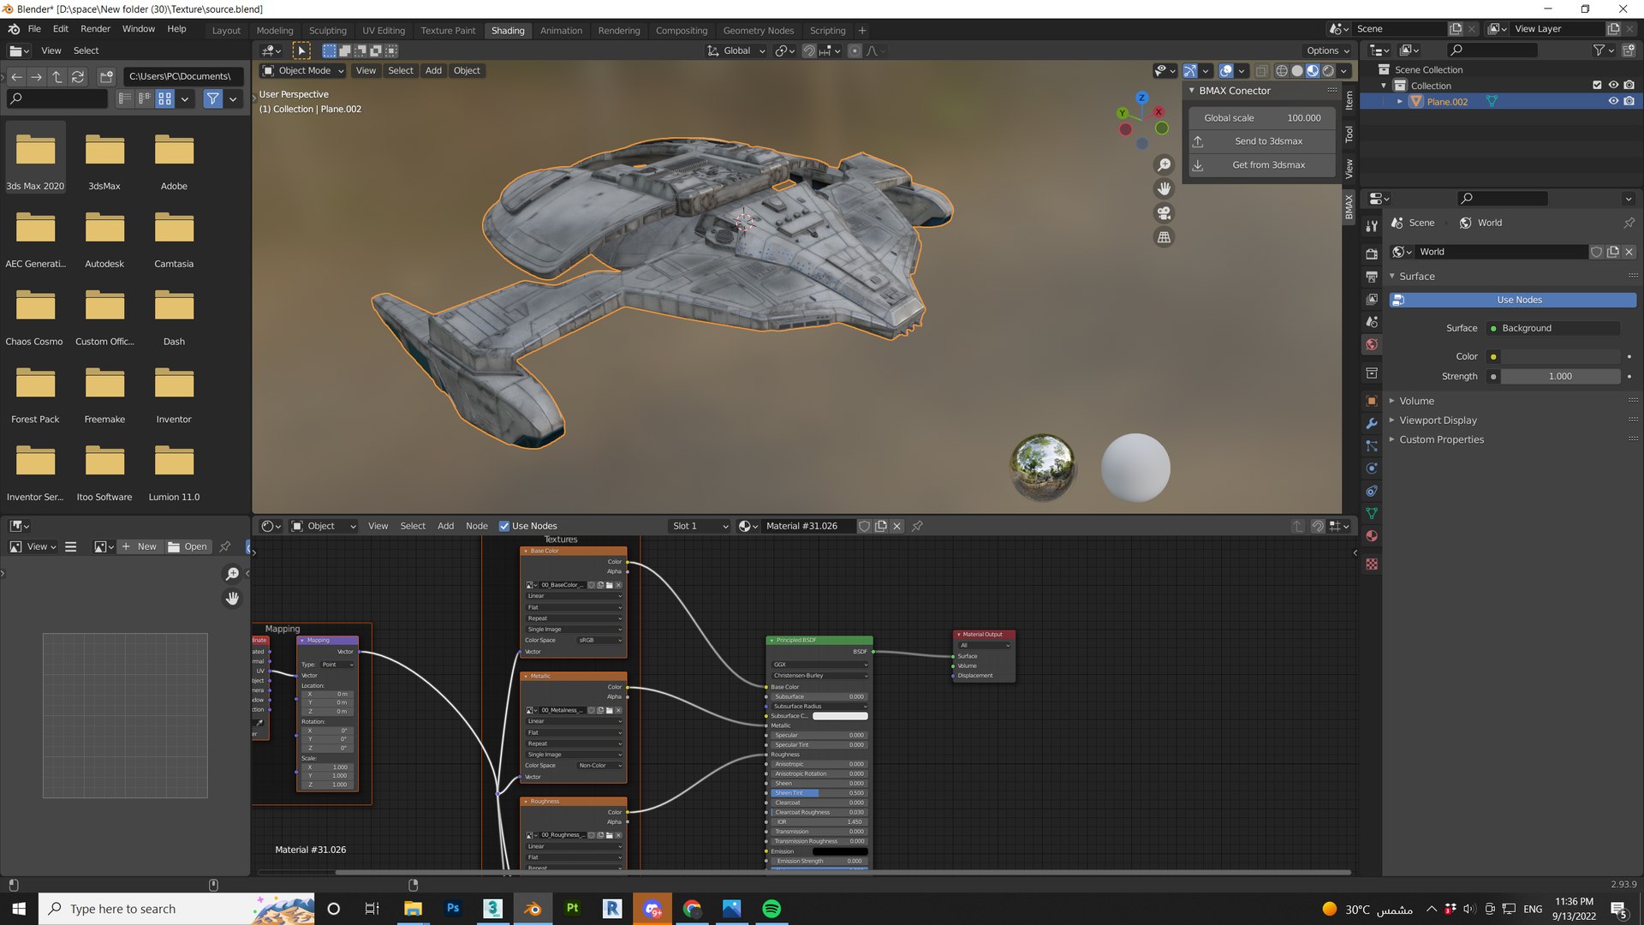1644x925 pixels.
Task: Go up to parent directory in file browser
Action: 57,77
